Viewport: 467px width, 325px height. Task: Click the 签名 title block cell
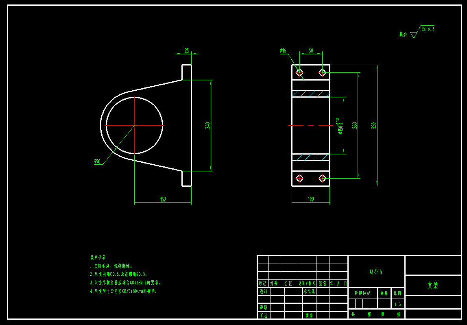(323, 283)
